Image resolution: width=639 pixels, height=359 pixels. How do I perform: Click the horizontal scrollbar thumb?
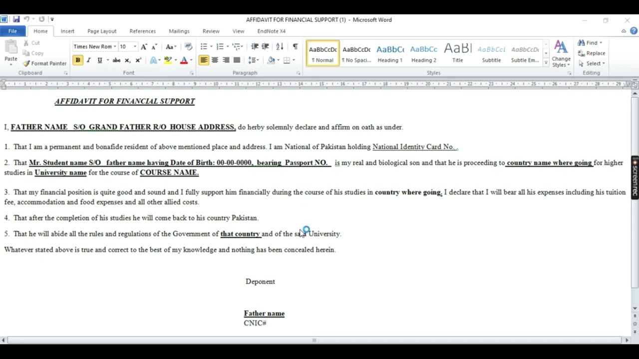(315, 340)
